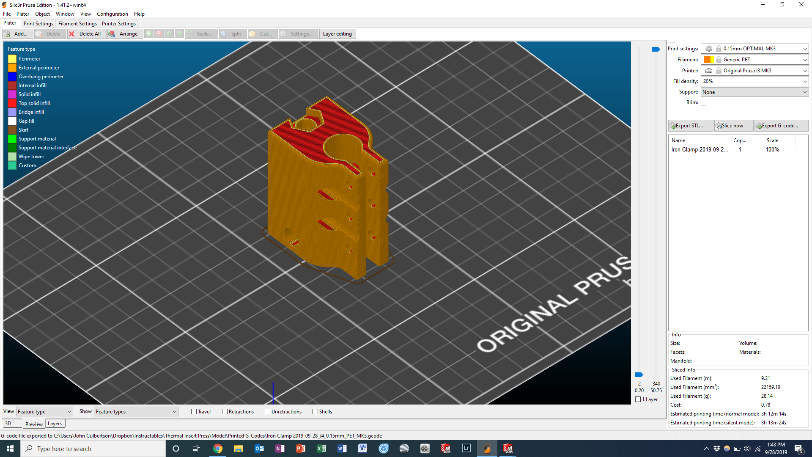The height and width of the screenshot is (457, 812).
Task: Open the Configuration menu
Action: (112, 14)
